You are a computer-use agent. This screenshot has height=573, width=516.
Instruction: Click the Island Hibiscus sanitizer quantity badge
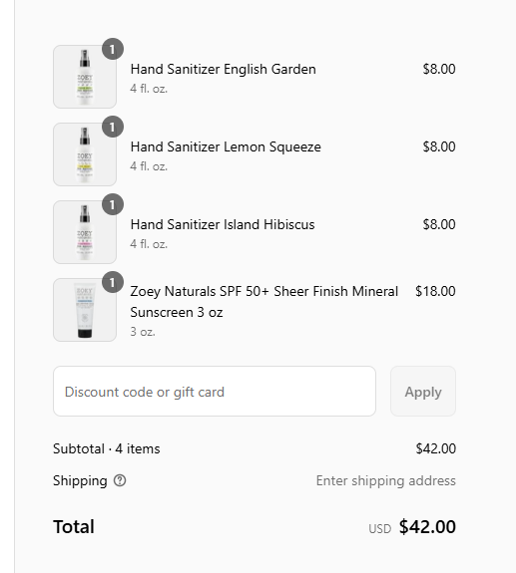pyautogui.click(x=113, y=204)
